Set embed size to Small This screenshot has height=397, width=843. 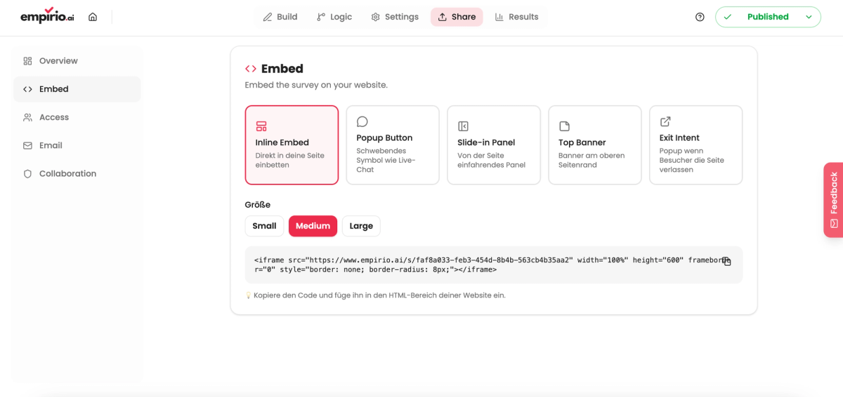coord(264,226)
